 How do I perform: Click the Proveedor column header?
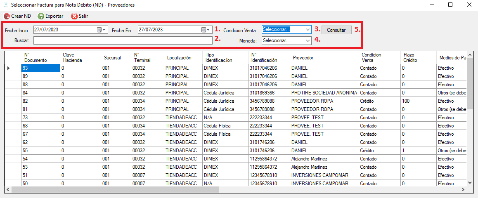pyautogui.click(x=324, y=58)
